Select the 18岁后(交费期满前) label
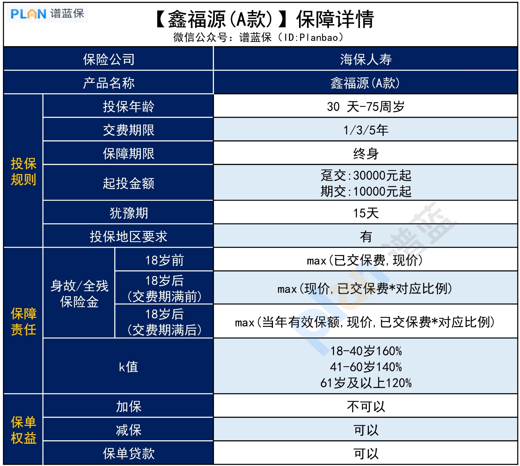520x466 pixels. [x=164, y=288]
